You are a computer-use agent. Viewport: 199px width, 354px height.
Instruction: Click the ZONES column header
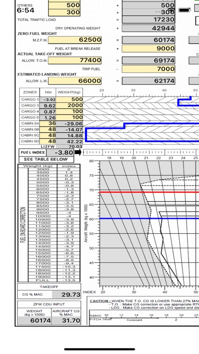30,92
